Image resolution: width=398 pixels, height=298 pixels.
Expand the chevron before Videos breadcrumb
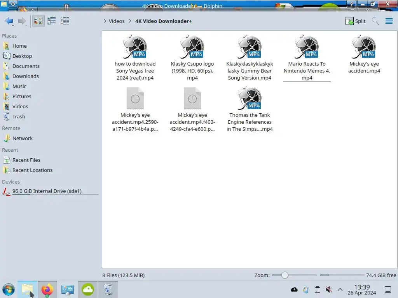(x=105, y=21)
